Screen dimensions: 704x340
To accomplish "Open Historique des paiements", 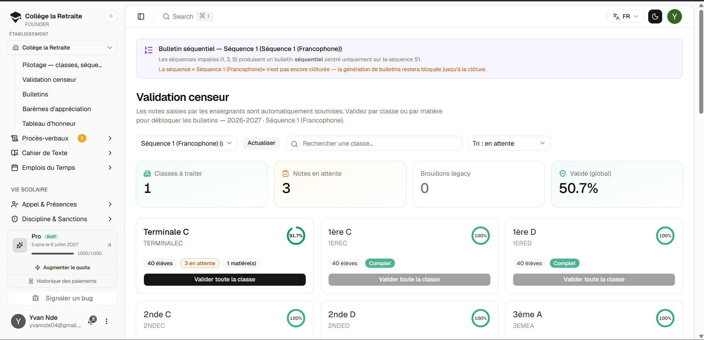I will click(62, 281).
